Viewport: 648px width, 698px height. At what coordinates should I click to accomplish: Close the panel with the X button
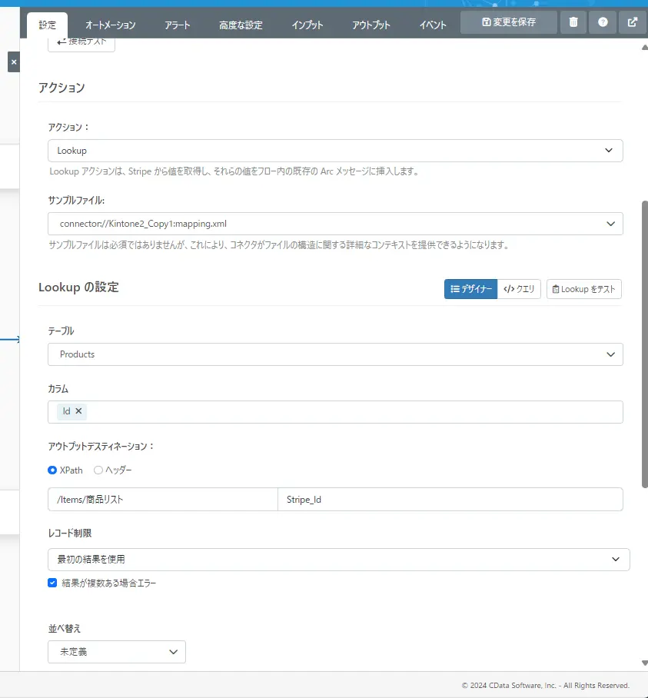pyautogui.click(x=14, y=61)
